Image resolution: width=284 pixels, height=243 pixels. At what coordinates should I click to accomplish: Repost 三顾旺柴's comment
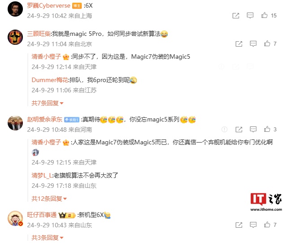pyautogui.click(x=239, y=44)
